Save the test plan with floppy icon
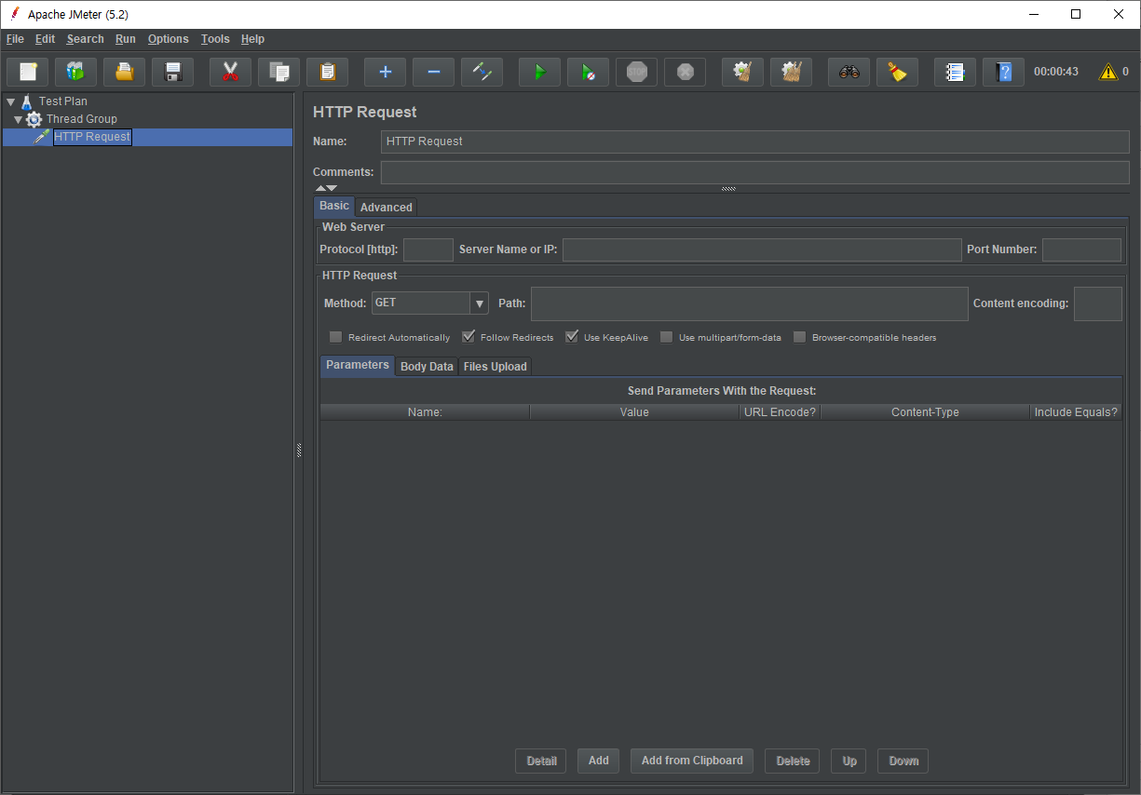This screenshot has width=1141, height=795. click(173, 72)
